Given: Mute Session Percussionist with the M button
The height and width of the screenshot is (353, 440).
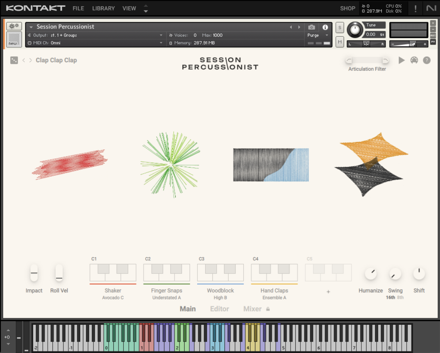Looking at the screenshot, I should 339,41.
